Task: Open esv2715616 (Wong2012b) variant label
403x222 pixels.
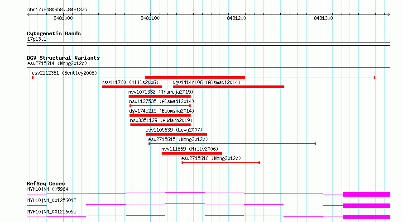Action: click(x=211, y=158)
